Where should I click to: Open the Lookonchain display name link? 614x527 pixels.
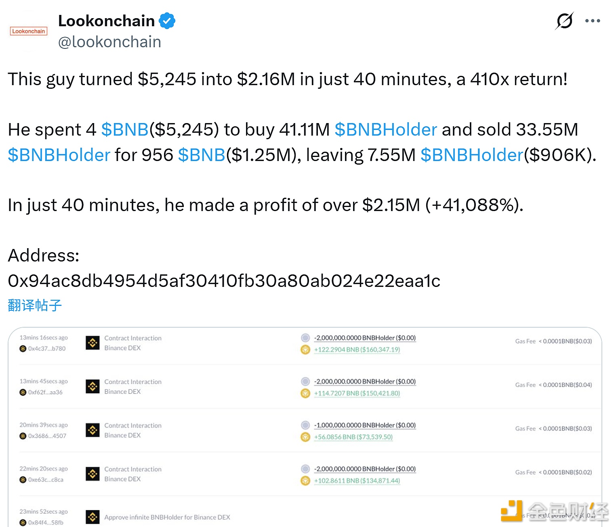point(106,21)
